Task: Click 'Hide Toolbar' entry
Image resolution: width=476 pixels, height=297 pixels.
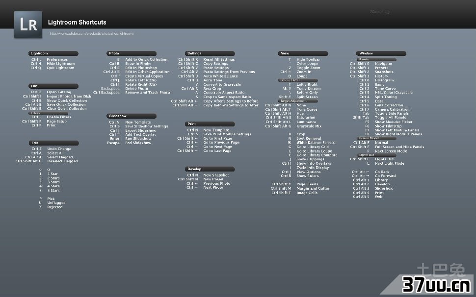Action: click(x=308, y=59)
